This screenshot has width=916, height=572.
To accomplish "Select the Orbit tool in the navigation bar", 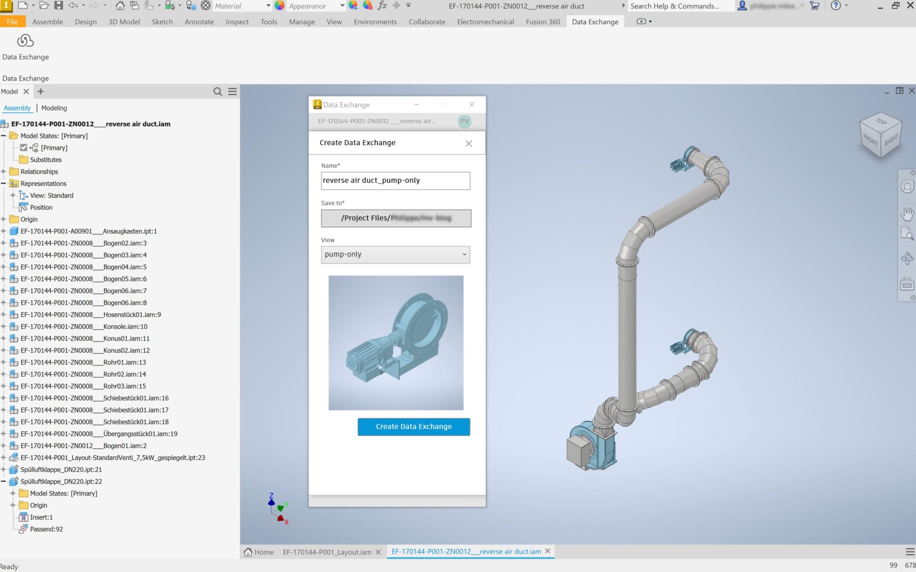I will tap(907, 259).
